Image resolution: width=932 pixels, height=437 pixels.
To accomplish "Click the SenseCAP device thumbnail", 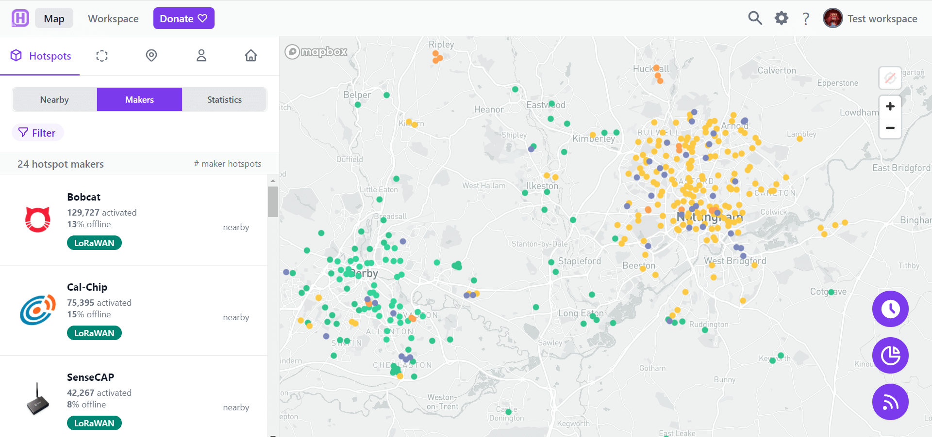I will (38, 399).
